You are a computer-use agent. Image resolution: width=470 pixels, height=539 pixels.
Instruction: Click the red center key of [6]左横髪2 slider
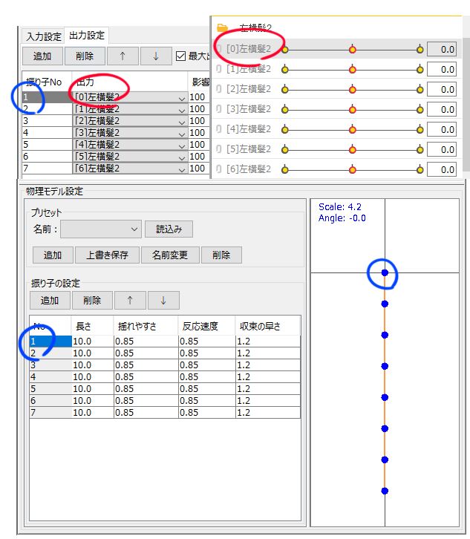352,170
